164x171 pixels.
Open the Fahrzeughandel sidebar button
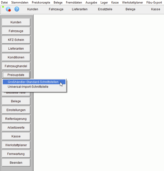click(x=16, y=66)
